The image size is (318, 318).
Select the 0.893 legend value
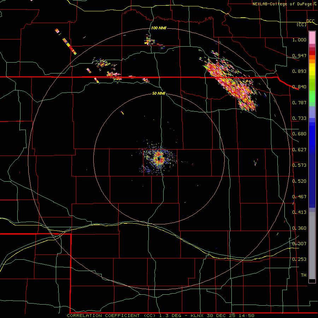tap(299, 71)
